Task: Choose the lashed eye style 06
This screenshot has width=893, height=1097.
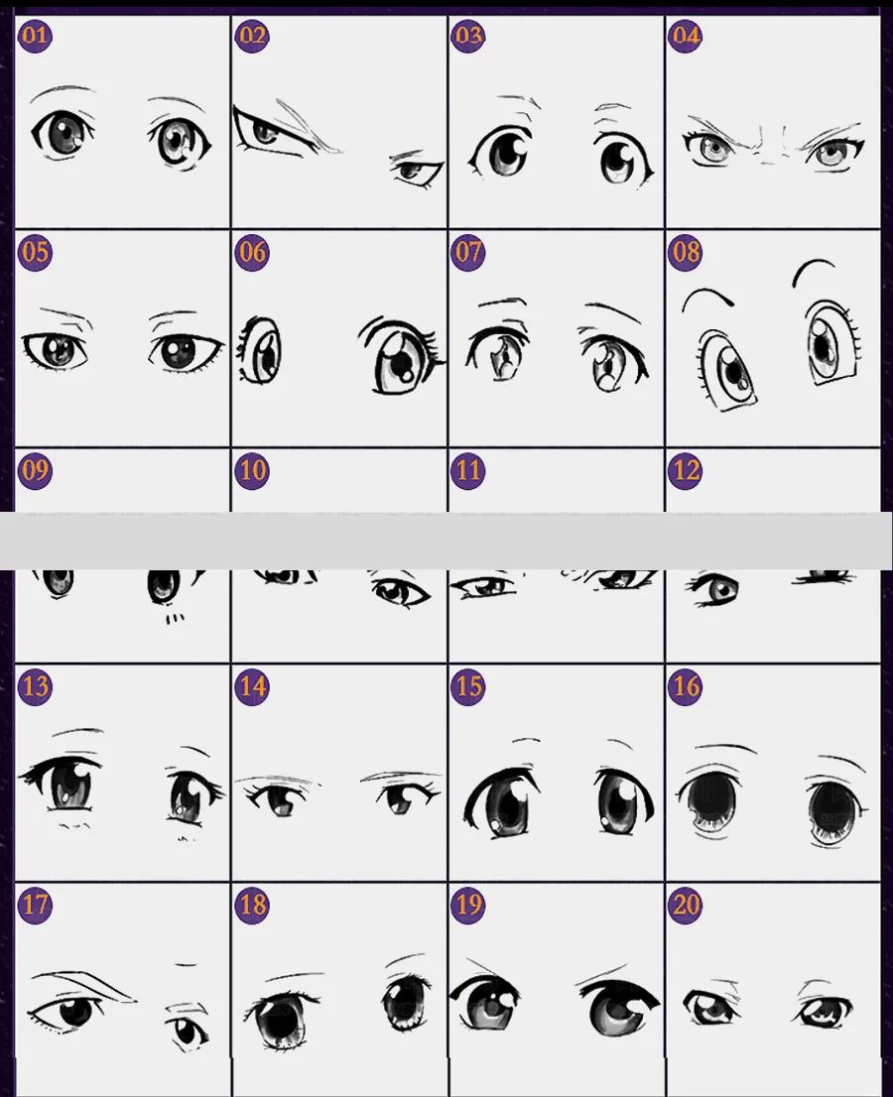Action: click(338, 338)
